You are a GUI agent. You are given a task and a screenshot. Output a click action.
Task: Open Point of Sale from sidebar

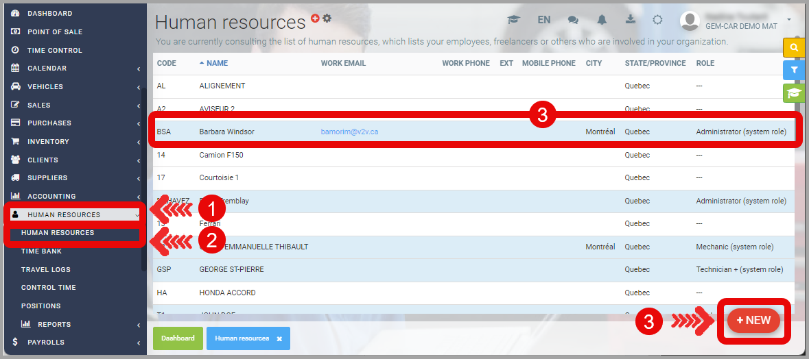point(55,32)
